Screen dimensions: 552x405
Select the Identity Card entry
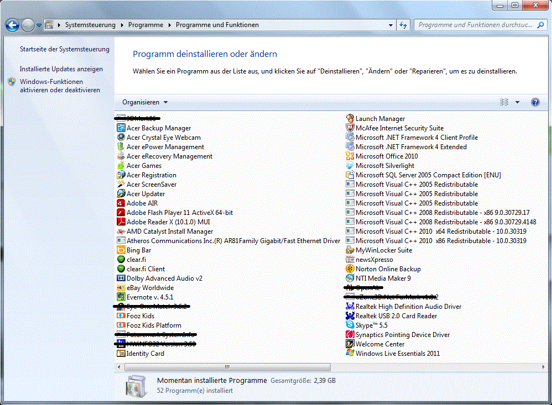pyautogui.click(x=140, y=353)
